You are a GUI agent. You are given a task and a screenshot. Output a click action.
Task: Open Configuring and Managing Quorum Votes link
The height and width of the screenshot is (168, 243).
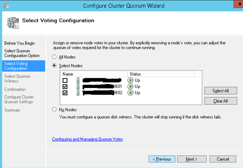coord(87,139)
